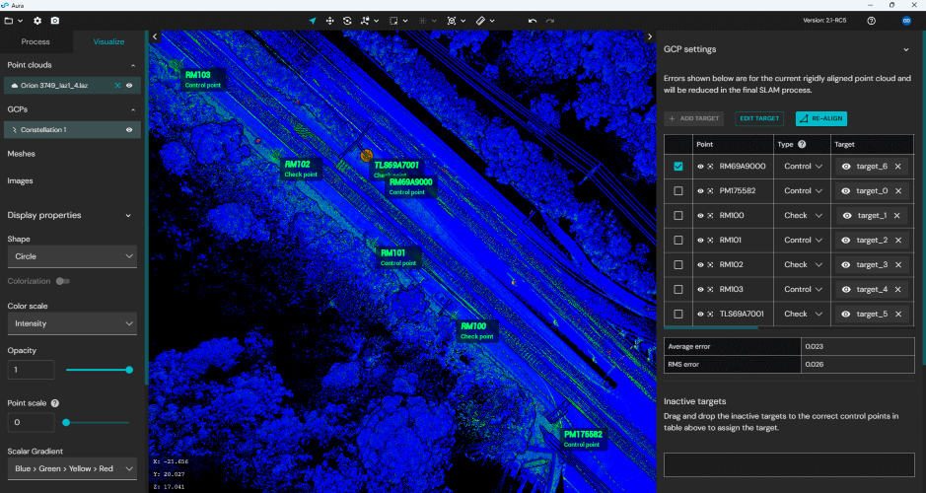Select the move/pan tool icon
The height and width of the screenshot is (493, 926).
(330, 20)
